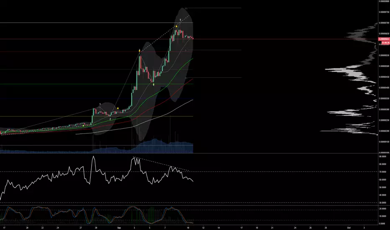The width and height of the screenshot is (390, 230).
Task: Click the 14 date label on time axis
Action: click(x=218, y=227)
